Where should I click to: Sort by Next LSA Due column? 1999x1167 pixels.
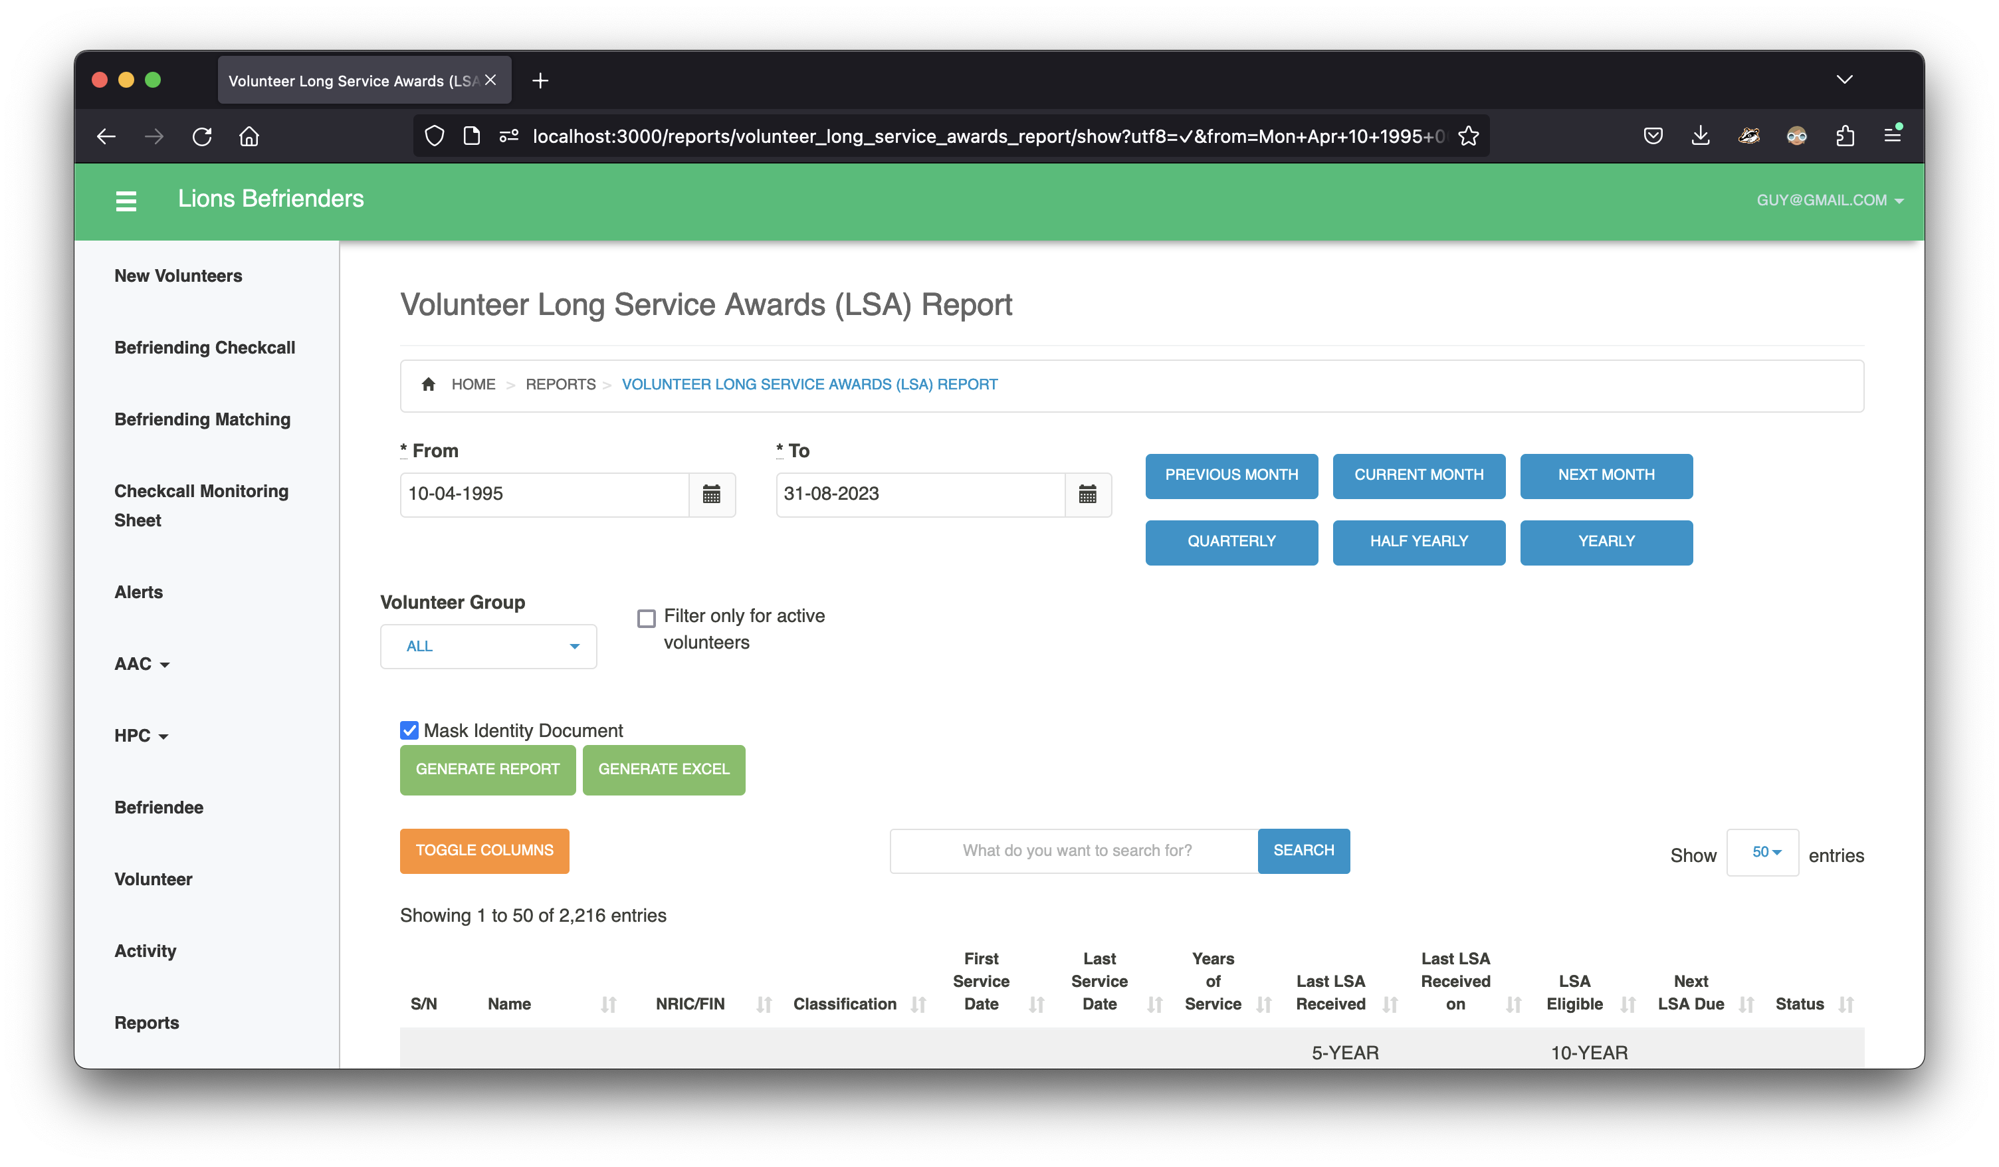1746,1004
